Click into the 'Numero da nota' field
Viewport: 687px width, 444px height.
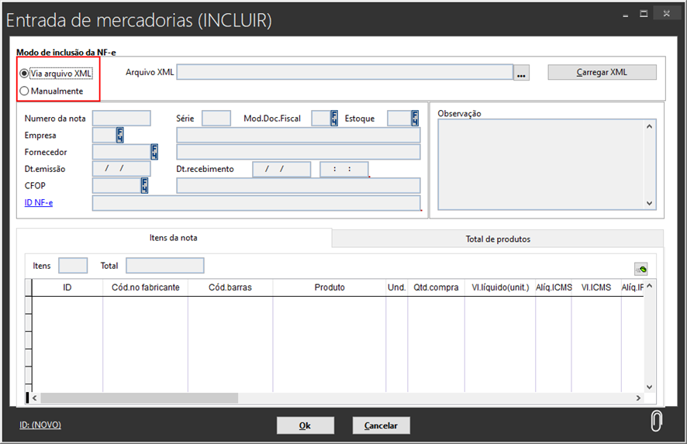[121, 119]
